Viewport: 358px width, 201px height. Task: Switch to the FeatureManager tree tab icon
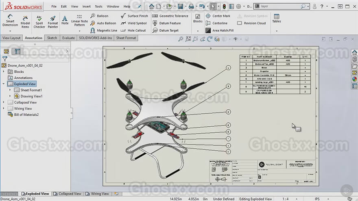tap(7, 51)
